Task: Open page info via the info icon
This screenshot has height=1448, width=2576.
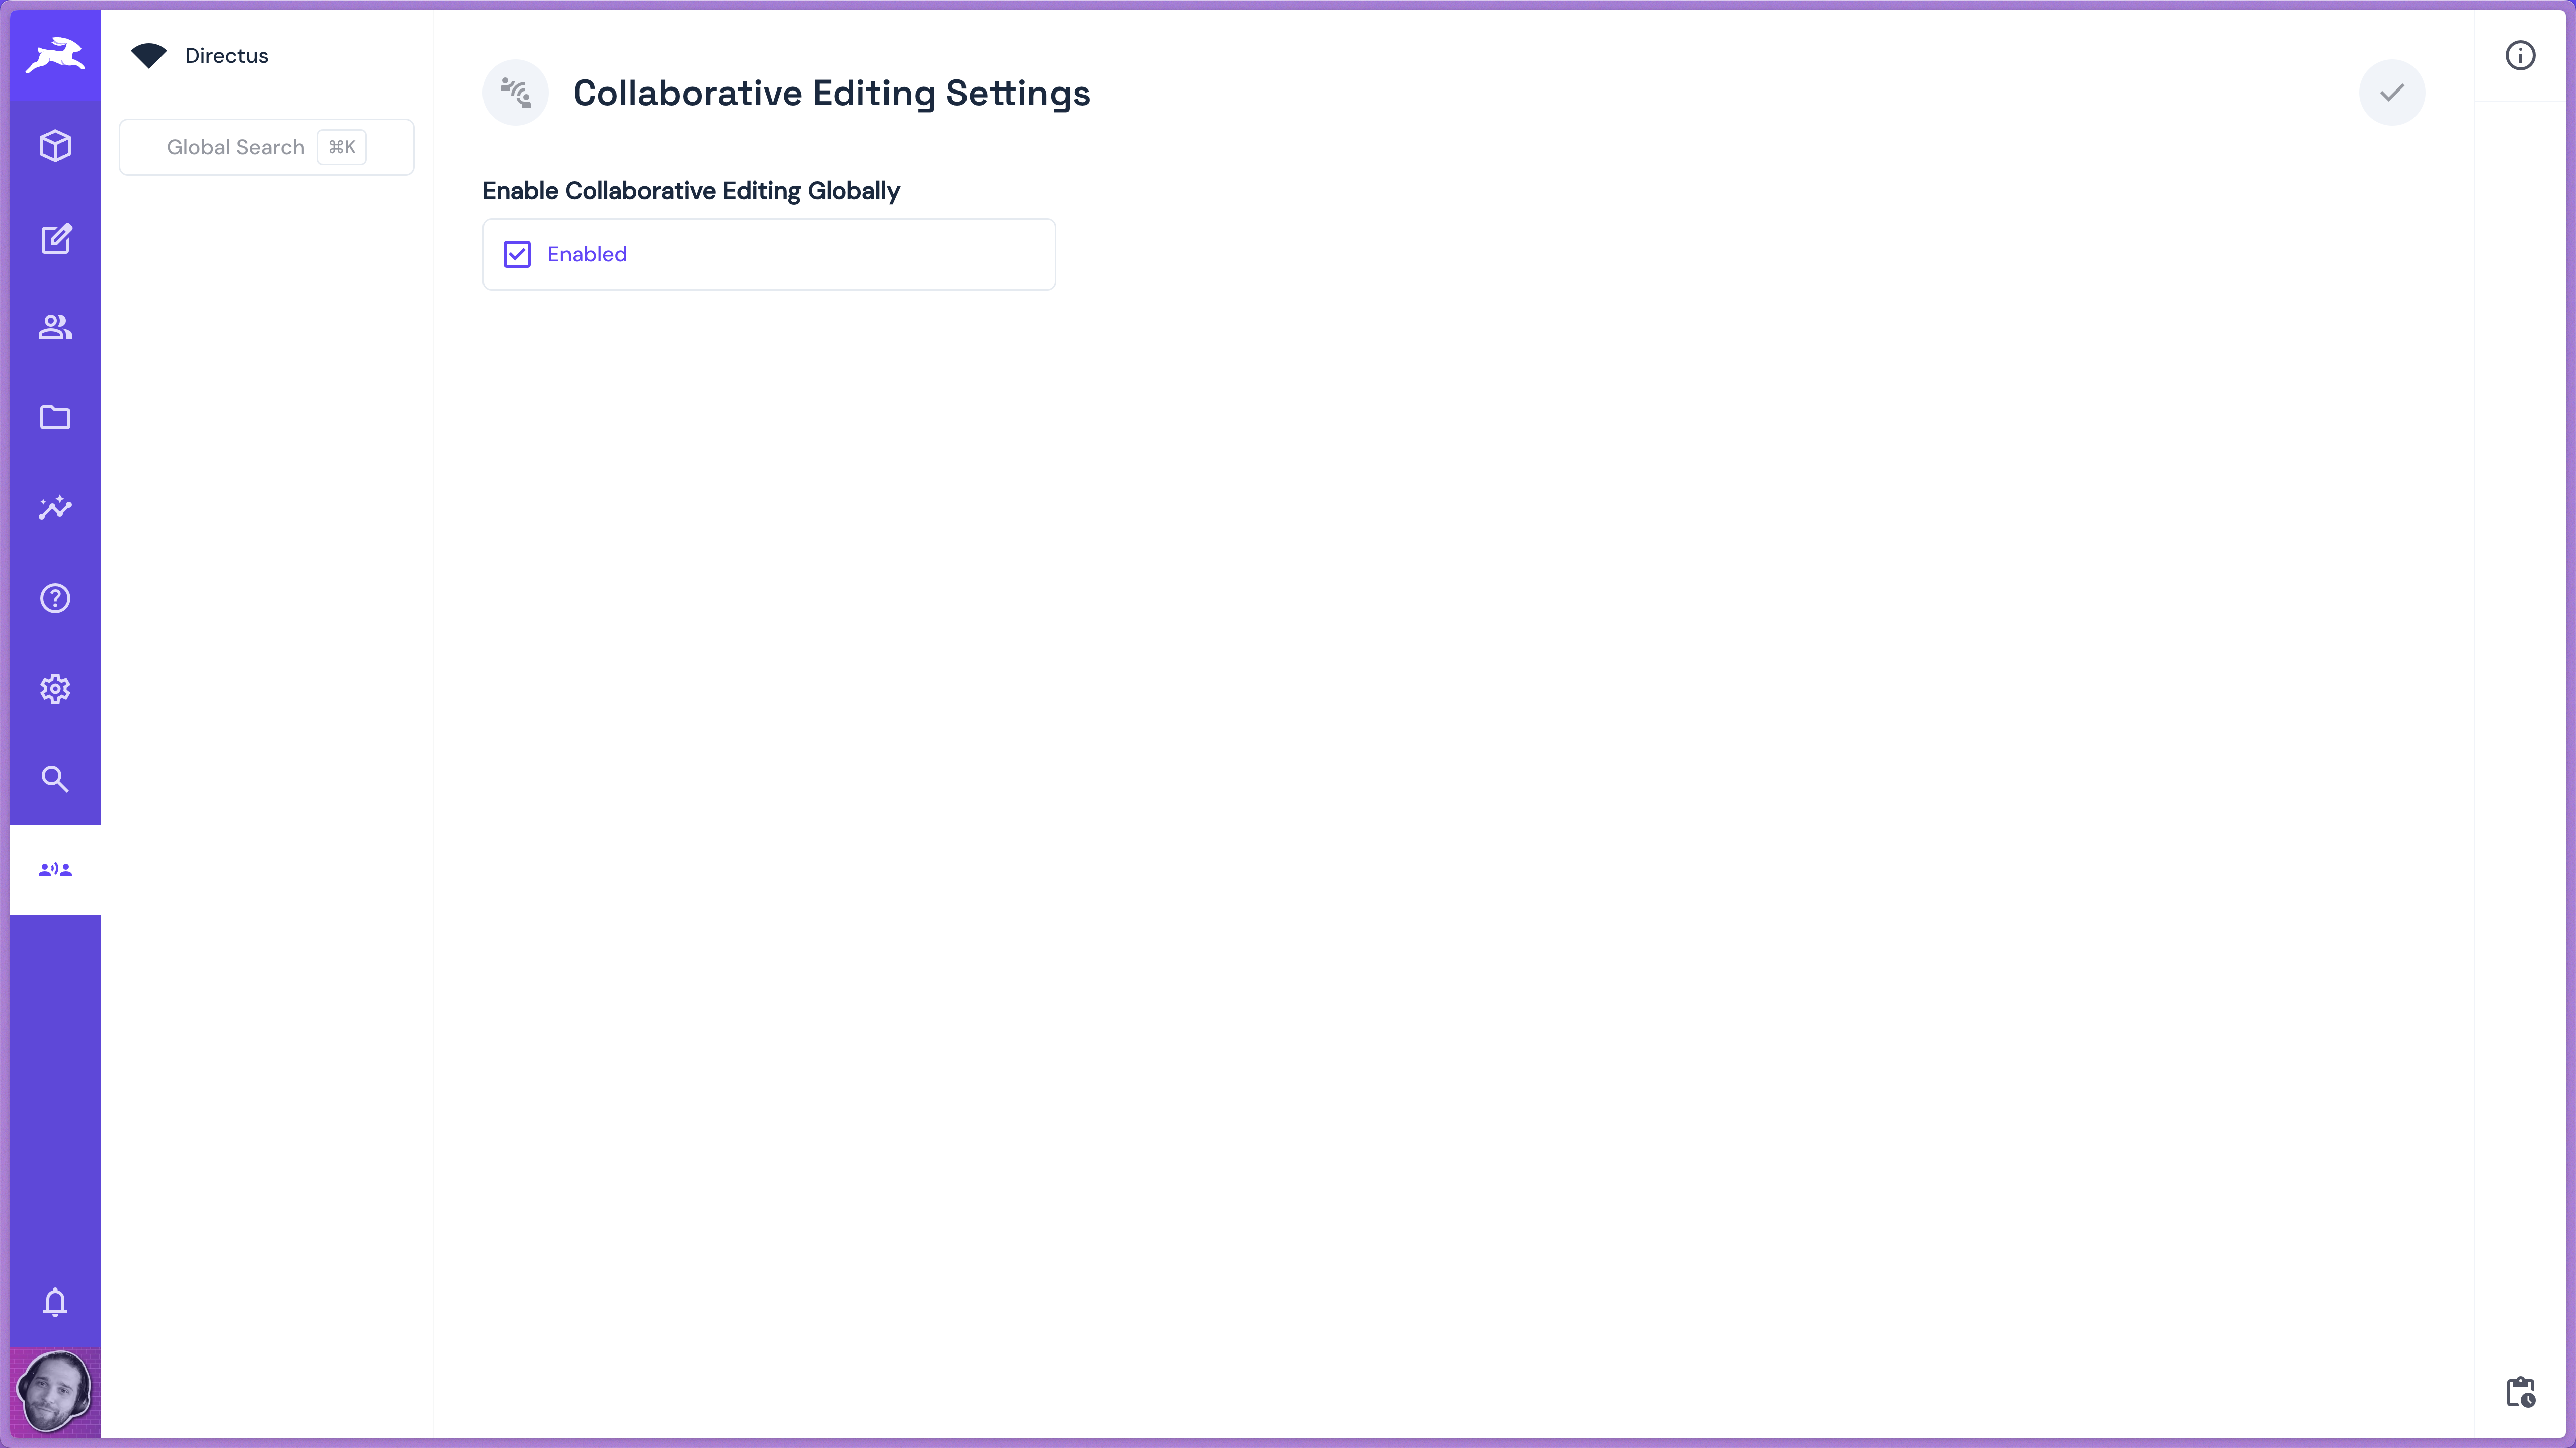Action: tap(2520, 55)
